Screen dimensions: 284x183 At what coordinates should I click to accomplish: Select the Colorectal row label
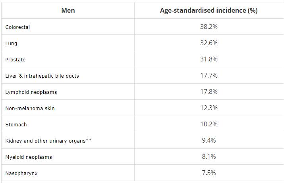coord(18,27)
